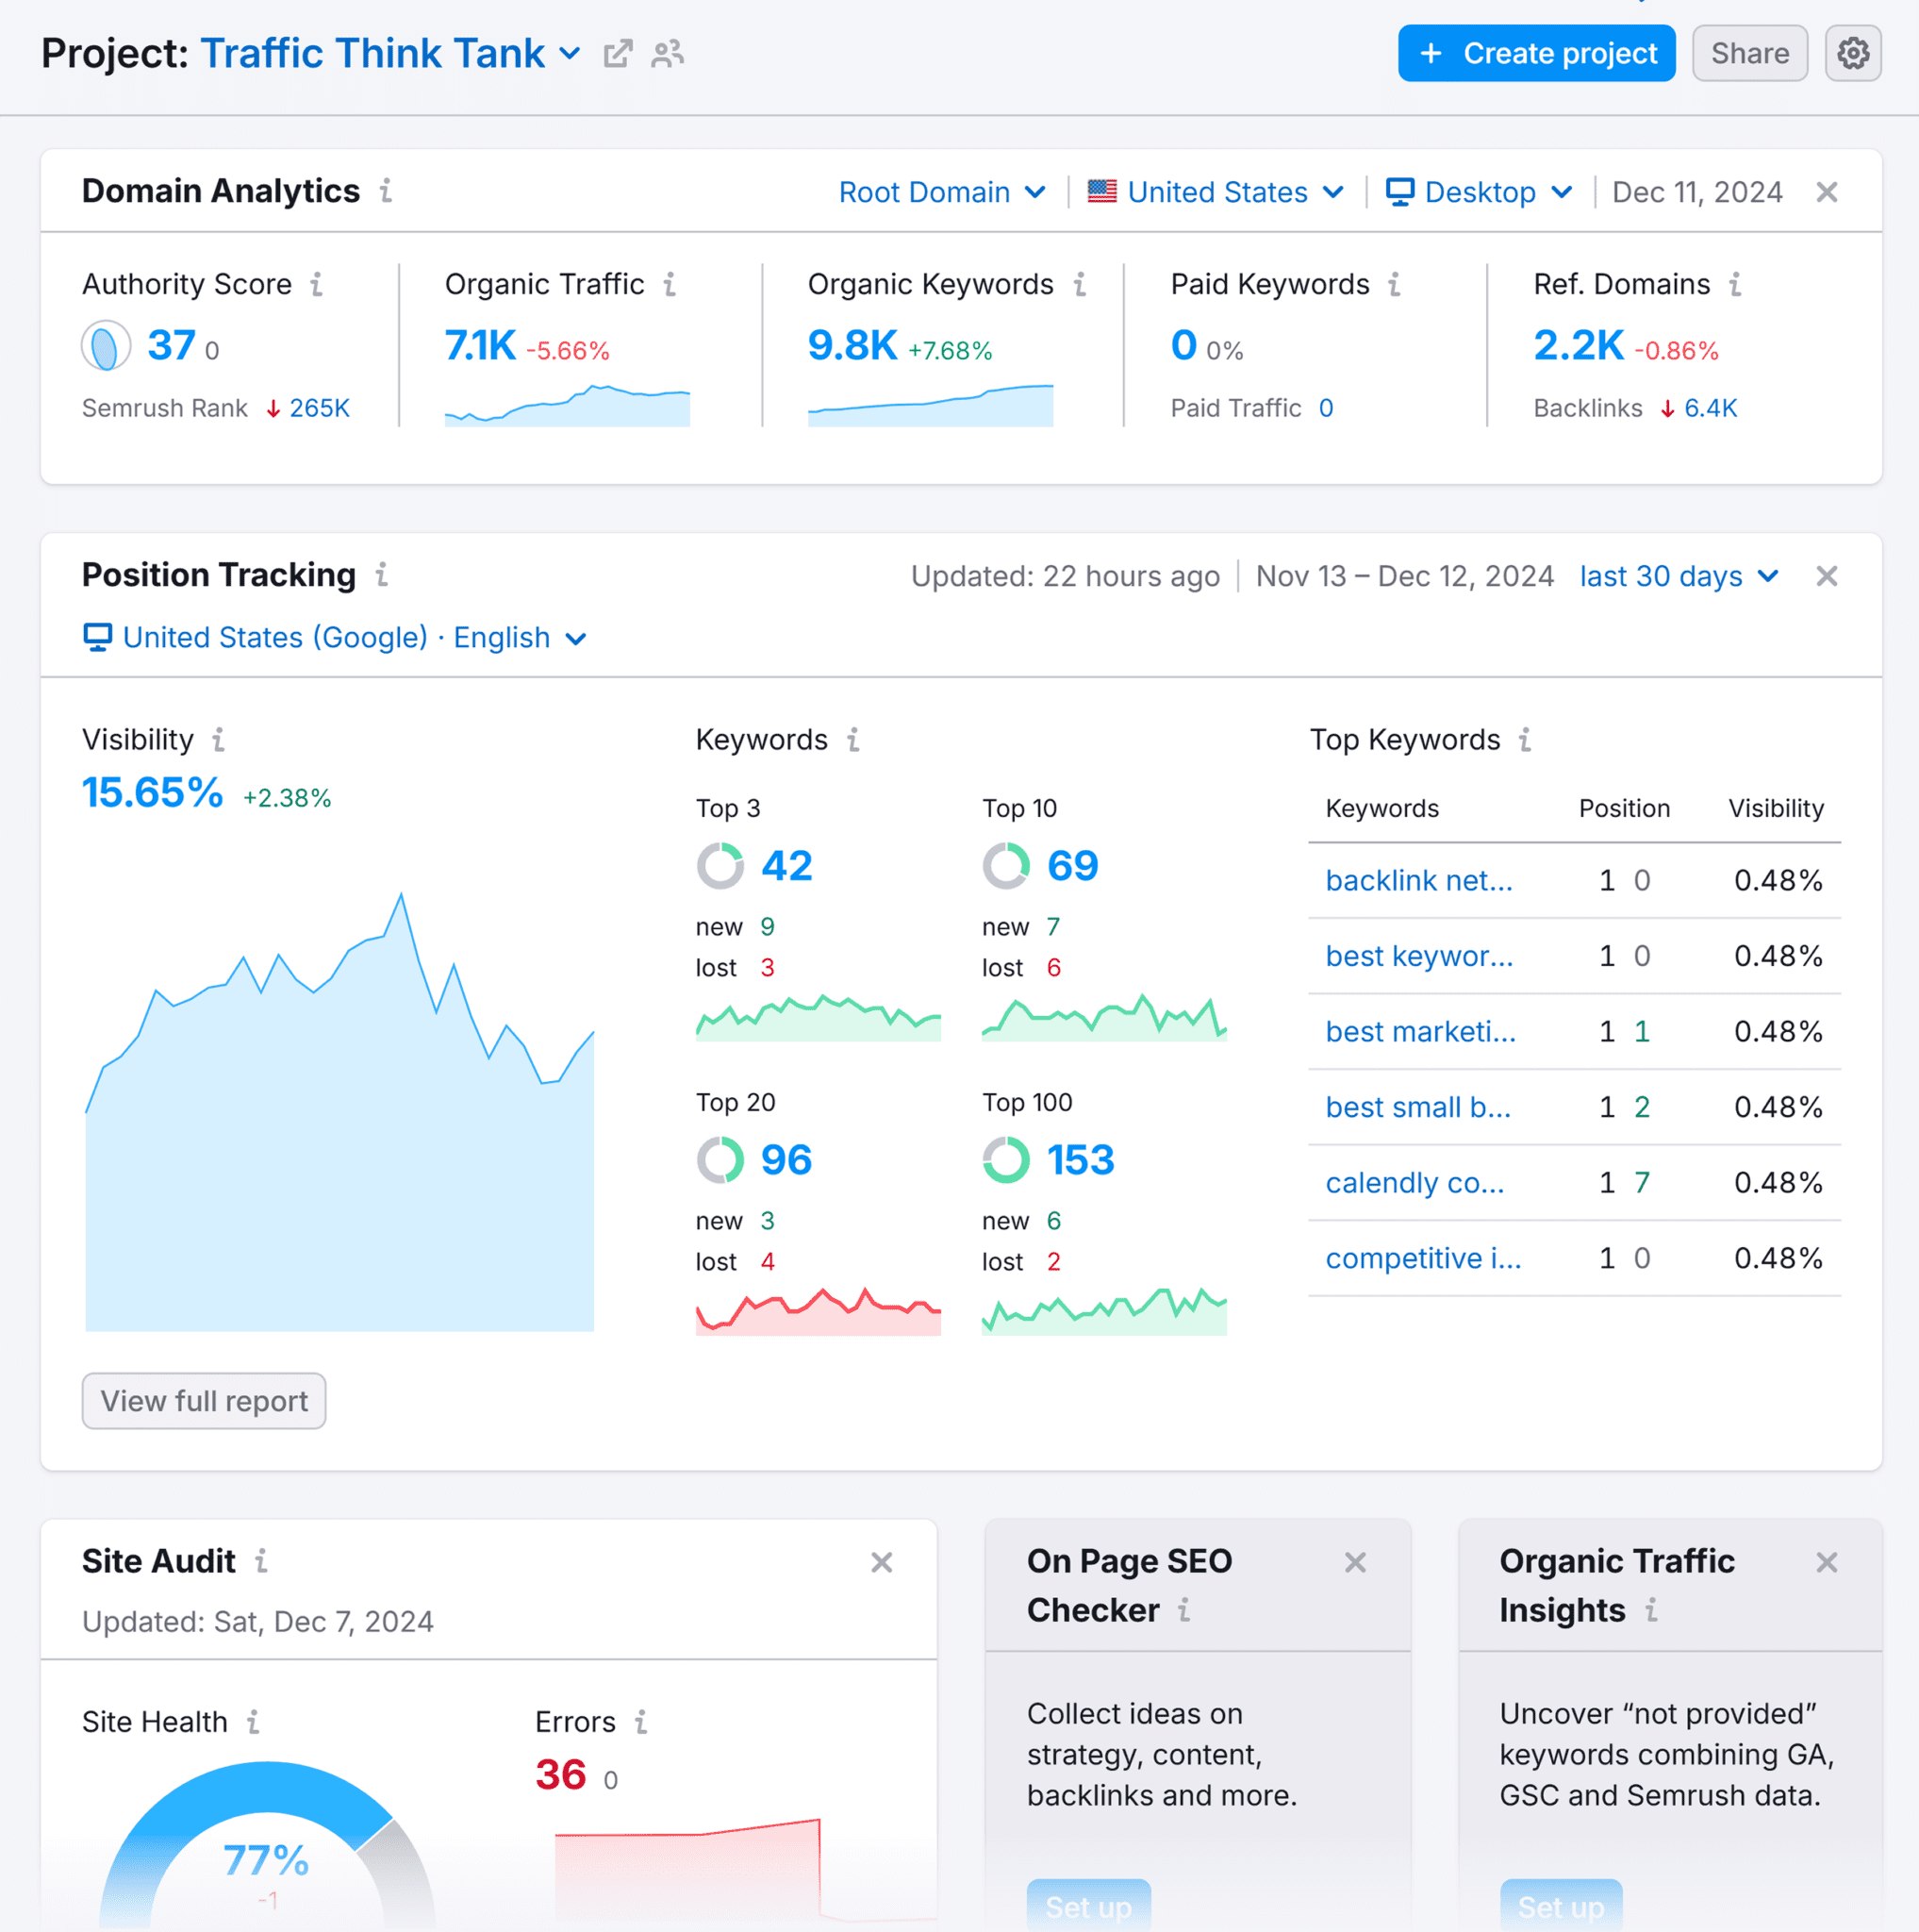Open the competitive i... keyword link
This screenshot has width=1919, height=1932.
tap(1423, 1258)
